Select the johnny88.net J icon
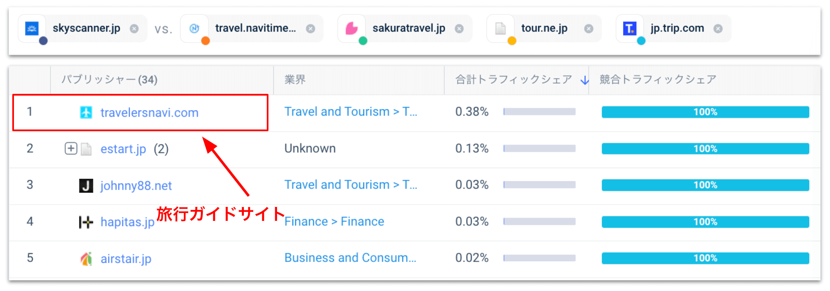830x291 pixels. click(x=86, y=185)
